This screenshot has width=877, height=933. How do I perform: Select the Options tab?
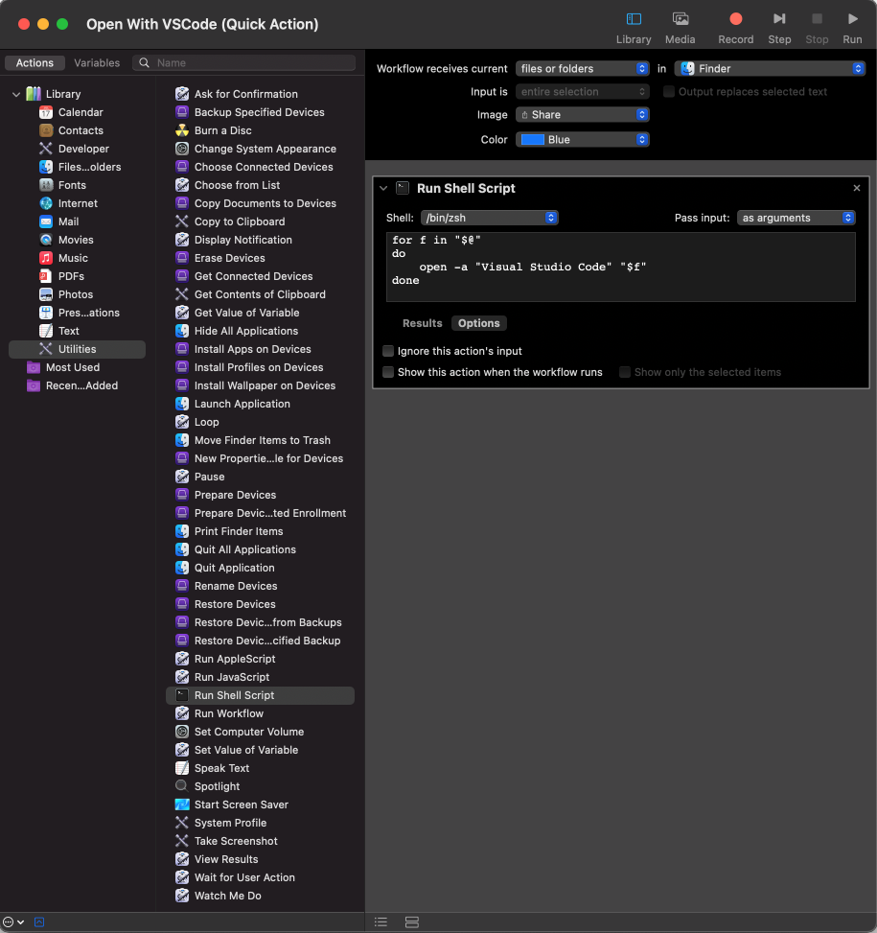[x=478, y=323]
